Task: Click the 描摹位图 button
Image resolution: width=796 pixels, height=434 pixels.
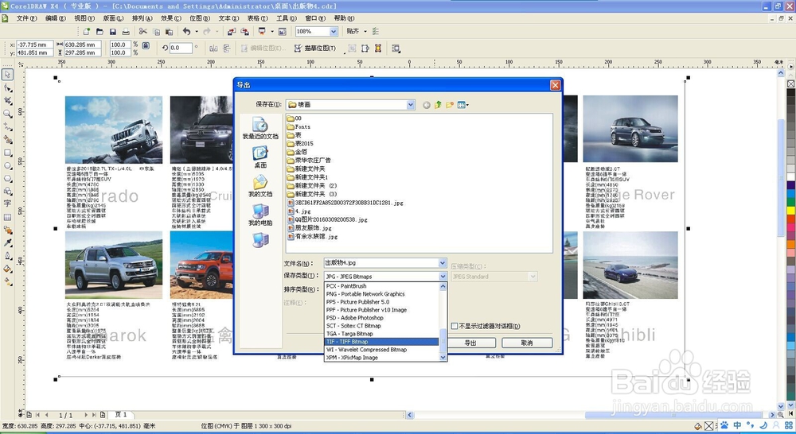Action: 315,48
